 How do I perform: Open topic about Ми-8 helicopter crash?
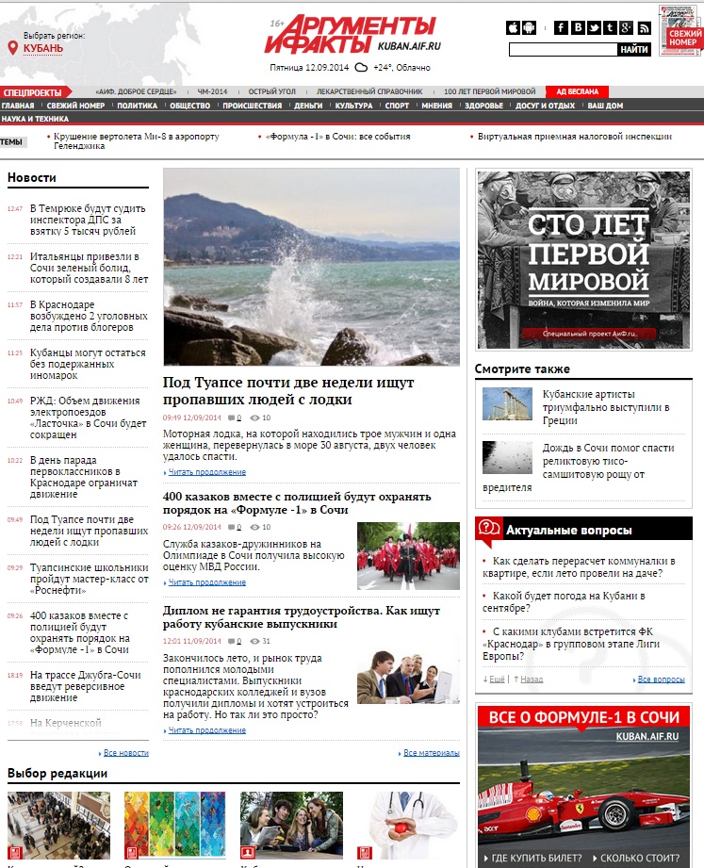136,141
